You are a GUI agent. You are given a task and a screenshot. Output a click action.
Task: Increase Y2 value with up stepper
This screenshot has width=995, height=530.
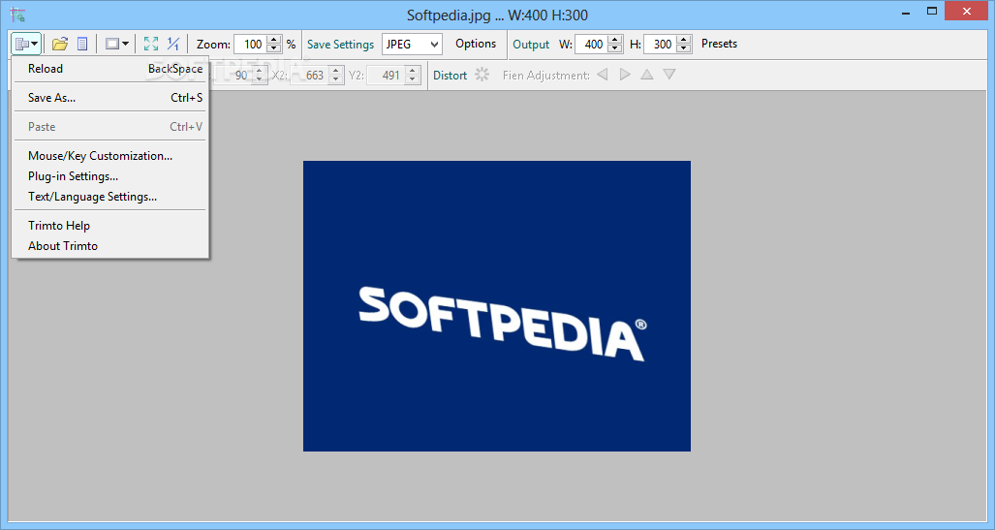coord(413,71)
